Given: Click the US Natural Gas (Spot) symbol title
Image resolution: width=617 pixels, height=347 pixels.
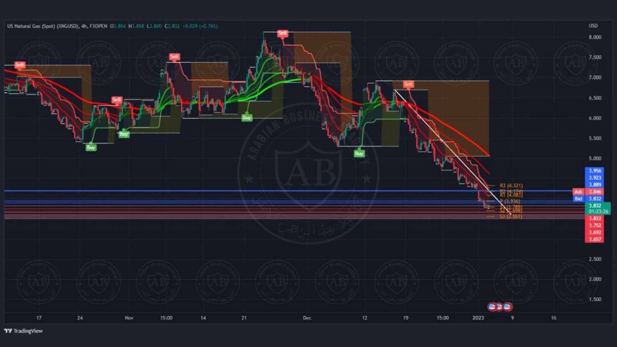Looking at the screenshot, I should (x=42, y=26).
